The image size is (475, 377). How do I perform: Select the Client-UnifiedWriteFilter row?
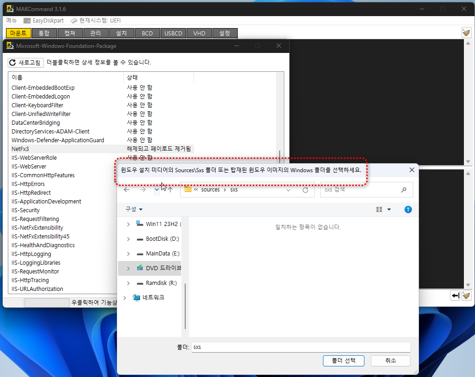click(102, 114)
